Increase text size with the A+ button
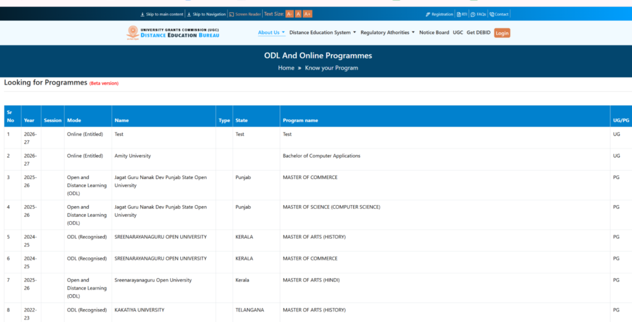This screenshot has width=632, height=322. click(307, 14)
